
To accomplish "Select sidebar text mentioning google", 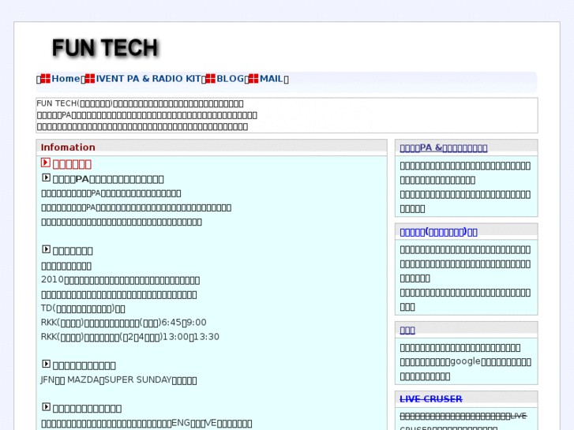I will (466, 362).
